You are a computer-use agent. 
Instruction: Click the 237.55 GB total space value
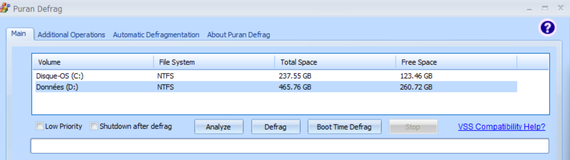tap(295, 76)
